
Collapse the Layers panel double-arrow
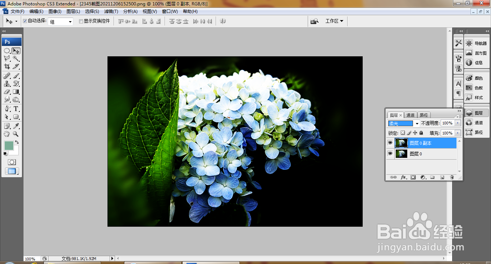(459, 111)
